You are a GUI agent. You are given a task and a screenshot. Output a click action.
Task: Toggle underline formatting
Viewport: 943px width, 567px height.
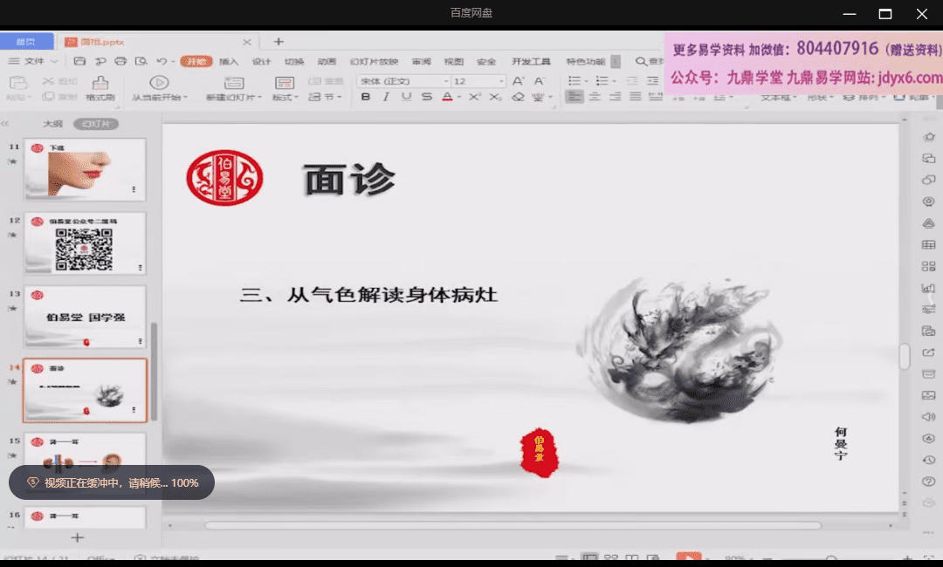pos(407,96)
